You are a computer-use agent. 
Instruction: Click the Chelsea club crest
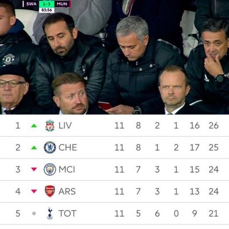coord(50,148)
